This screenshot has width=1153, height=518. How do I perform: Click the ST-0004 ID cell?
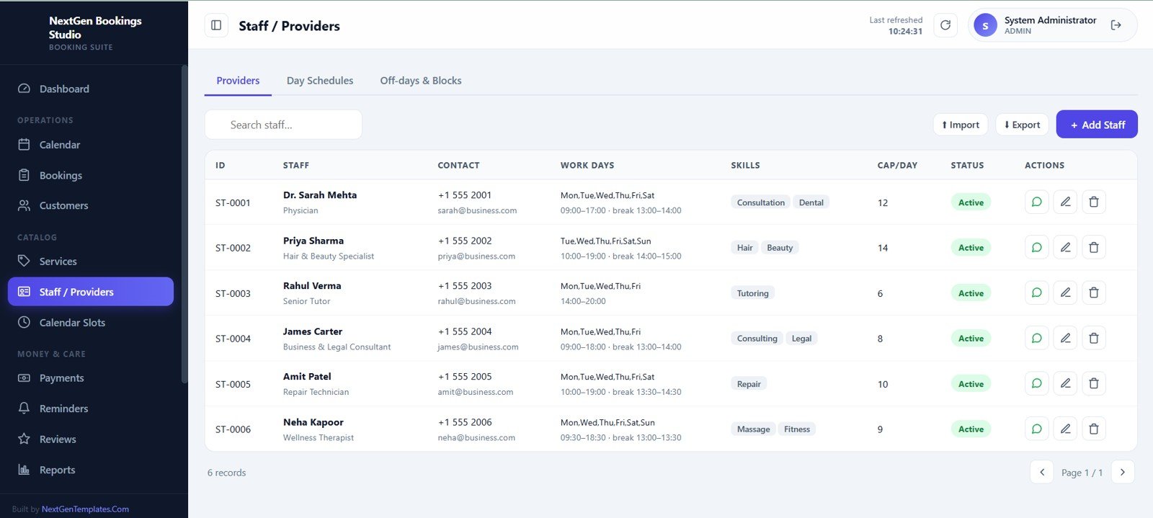233,339
